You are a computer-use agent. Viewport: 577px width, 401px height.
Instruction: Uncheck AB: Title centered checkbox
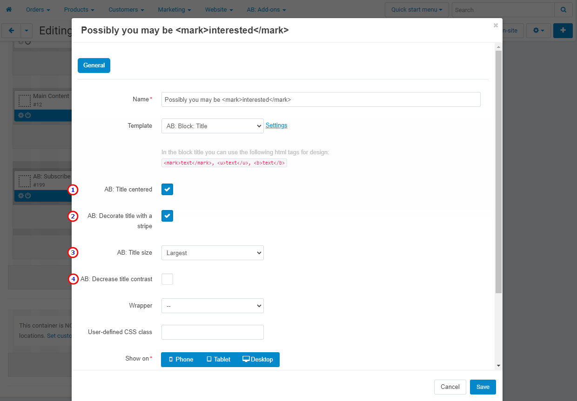click(x=167, y=189)
